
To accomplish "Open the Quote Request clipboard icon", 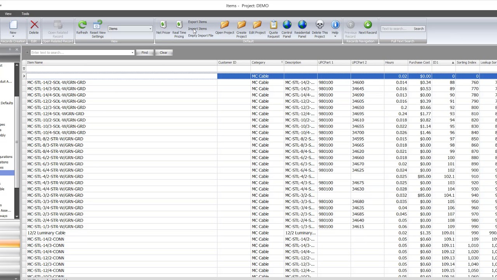I will 273,25.
